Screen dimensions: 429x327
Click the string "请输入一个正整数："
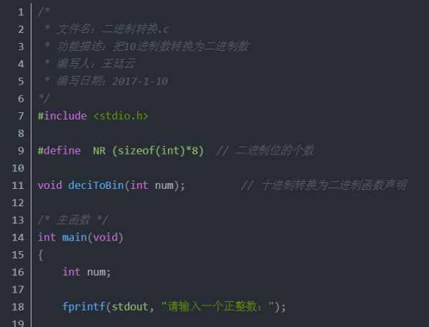218,306
